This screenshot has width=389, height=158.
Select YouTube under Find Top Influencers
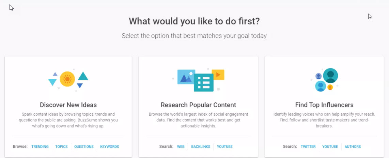(x=330, y=147)
